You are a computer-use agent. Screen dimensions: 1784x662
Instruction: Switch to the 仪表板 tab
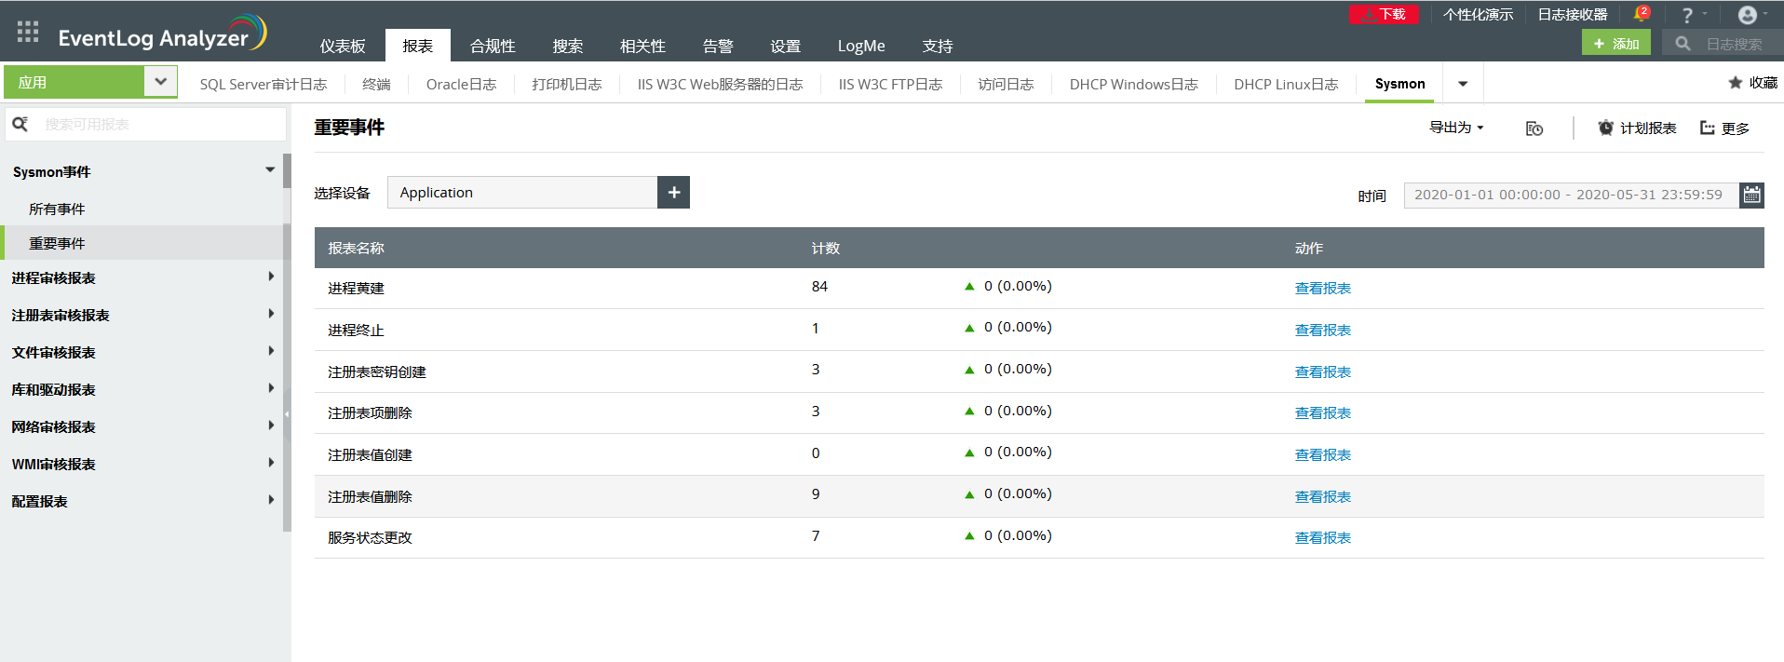click(x=343, y=46)
